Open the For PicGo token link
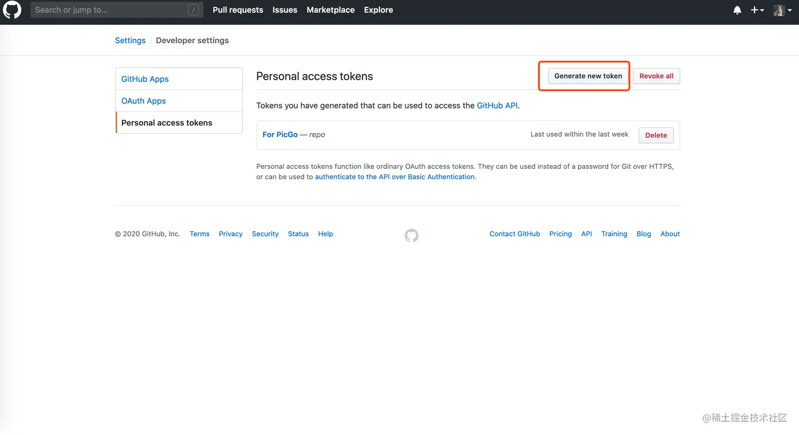This screenshot has width=799, height=435. point(280,135)
